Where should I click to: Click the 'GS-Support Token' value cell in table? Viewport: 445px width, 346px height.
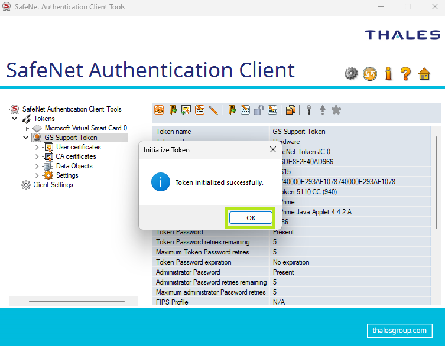[x=350, y=132]
